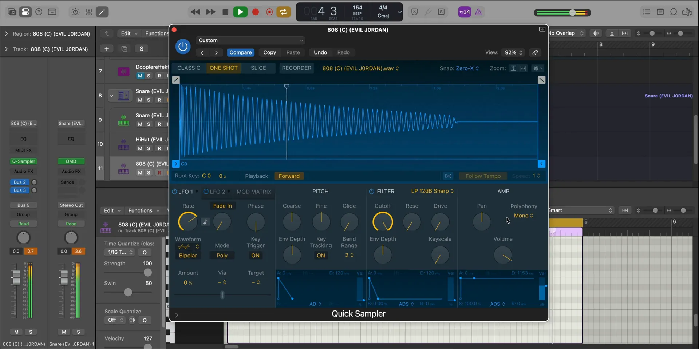Open the Custom preset dropdown
The width and height of the screenshot is (699, 349).
point(250,40)
